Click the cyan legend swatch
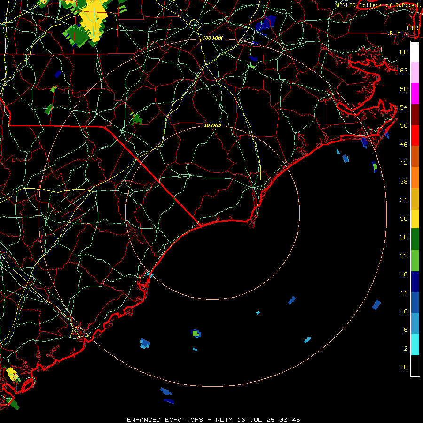The width and height of the screenshot is (423, 423). tap(415, 345)
